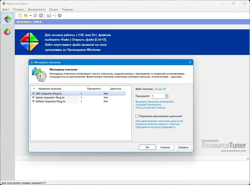Screen dimensions: 250x185
Task: Close the bottom log panel
Action: [248, 159]
